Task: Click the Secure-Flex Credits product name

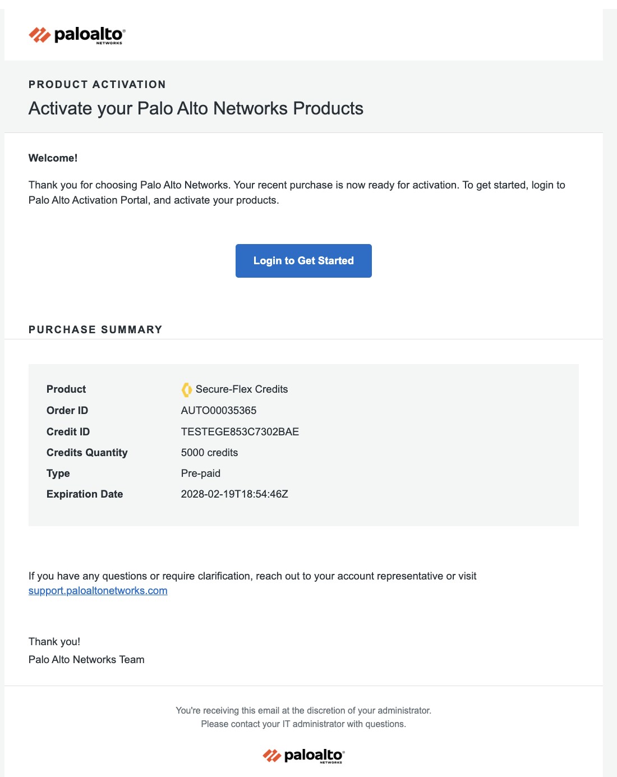Action: (x=242, y=389)
